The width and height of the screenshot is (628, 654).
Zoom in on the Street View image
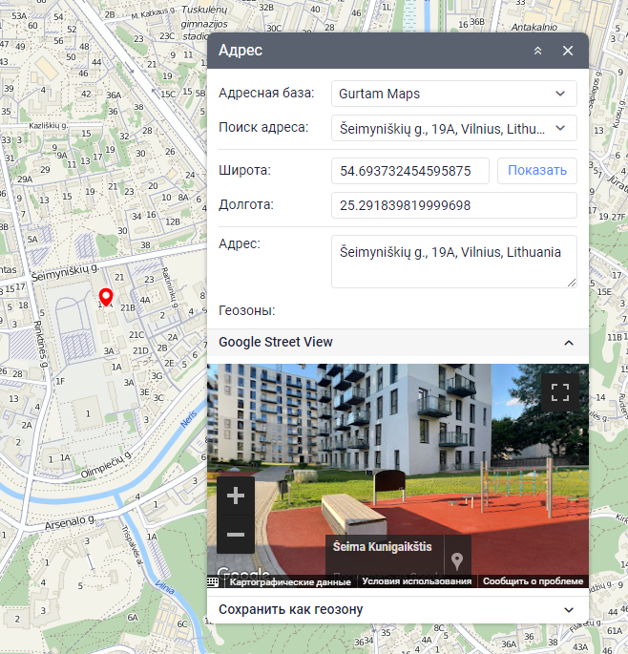click(236, 496)
